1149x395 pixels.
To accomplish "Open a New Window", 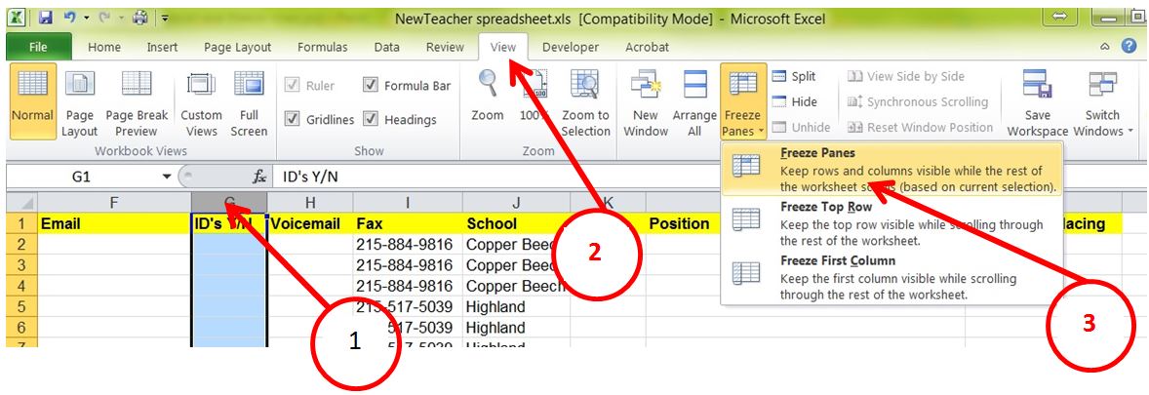I will point(646,87).
